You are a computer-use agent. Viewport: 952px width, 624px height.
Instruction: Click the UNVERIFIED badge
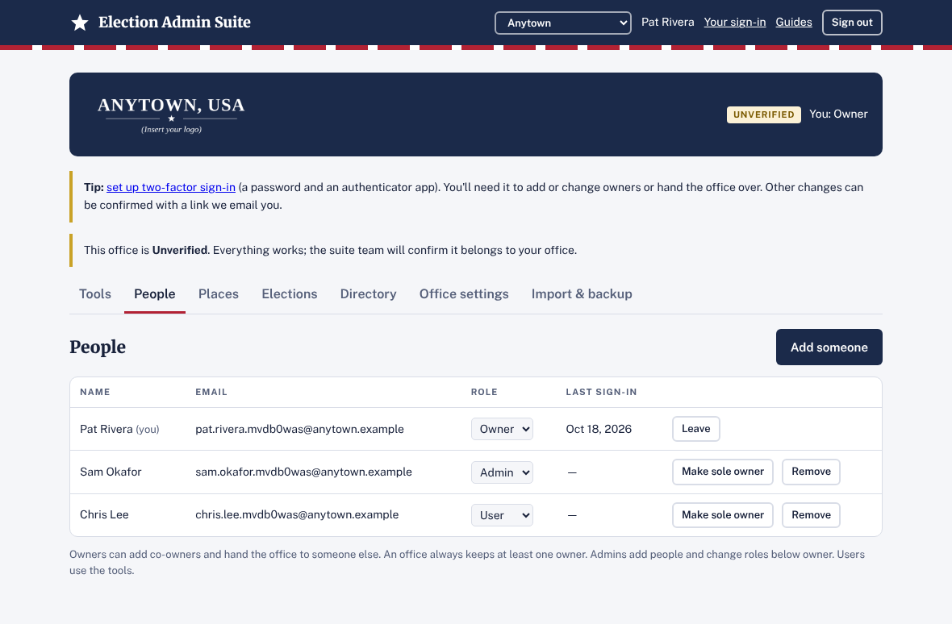pos(763,114)
